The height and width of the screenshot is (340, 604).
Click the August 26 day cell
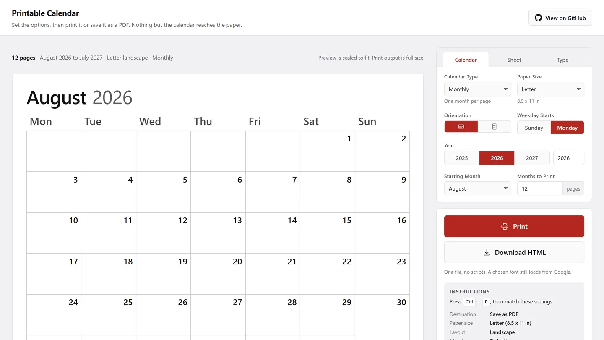(x=163, y=315)
